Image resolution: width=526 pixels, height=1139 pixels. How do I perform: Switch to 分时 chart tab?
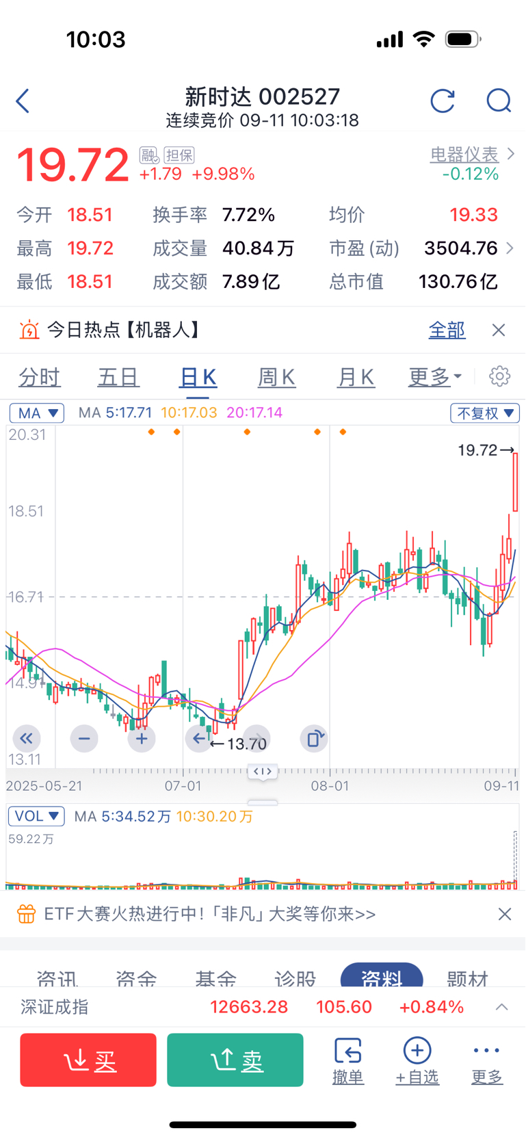tap(40, 377)
